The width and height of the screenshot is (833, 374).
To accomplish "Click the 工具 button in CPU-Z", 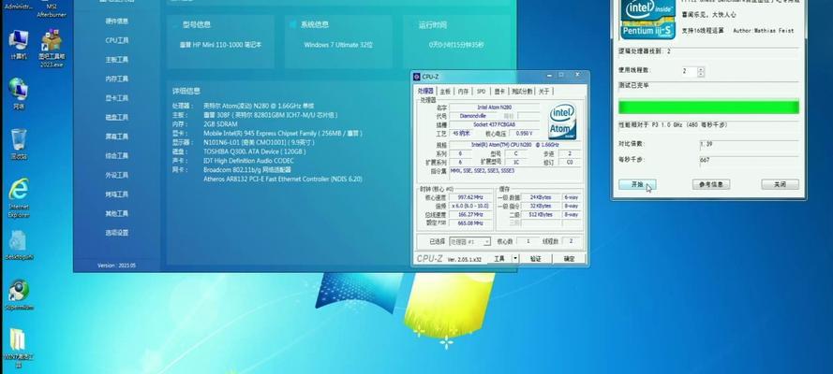I will point(498,258).
